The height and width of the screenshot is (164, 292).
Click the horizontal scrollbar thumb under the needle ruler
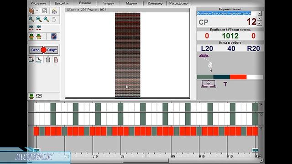[x=146, y=160]
